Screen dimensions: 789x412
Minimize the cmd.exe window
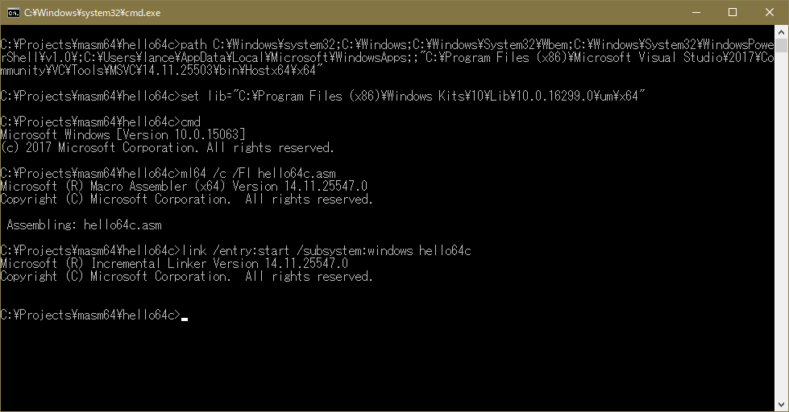click(696, 13)
